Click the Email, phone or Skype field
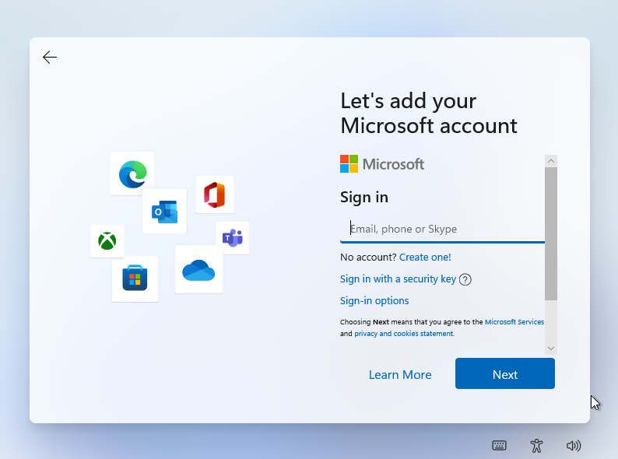 [x=443, y=229]
